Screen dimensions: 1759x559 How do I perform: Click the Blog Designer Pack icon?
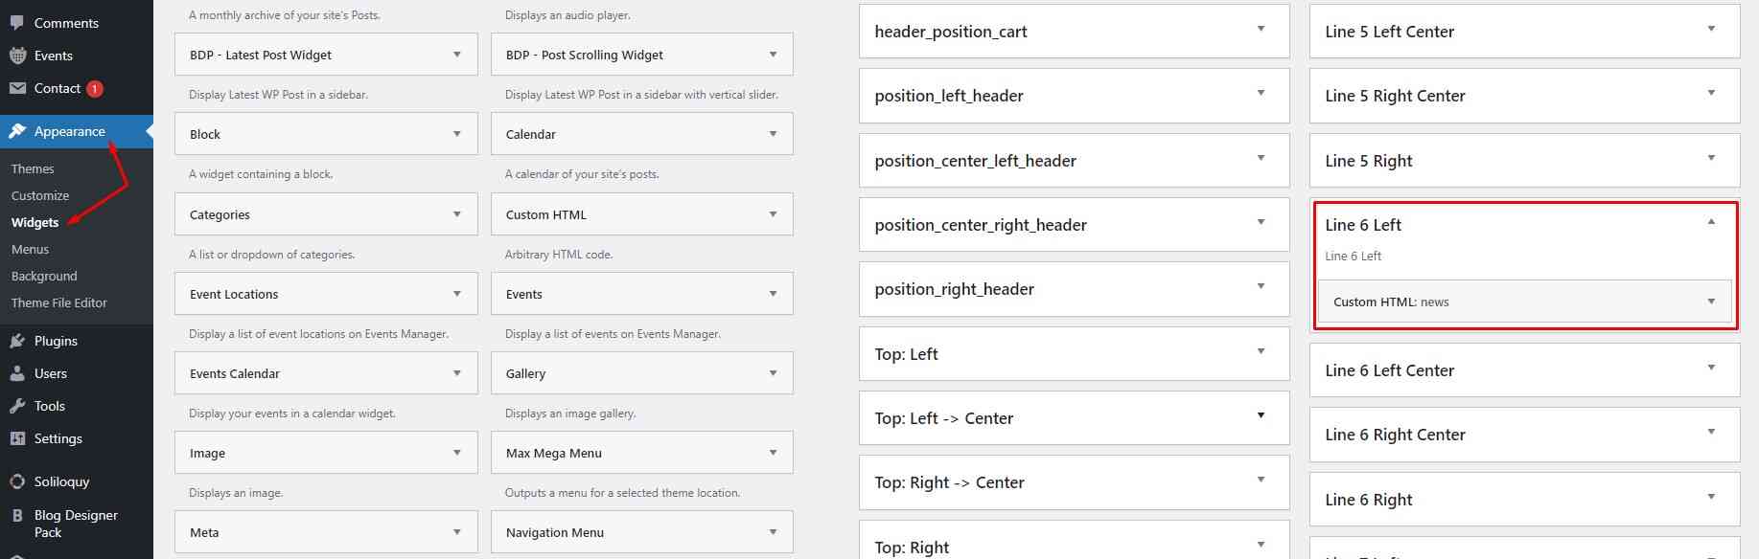click(17, 515)
